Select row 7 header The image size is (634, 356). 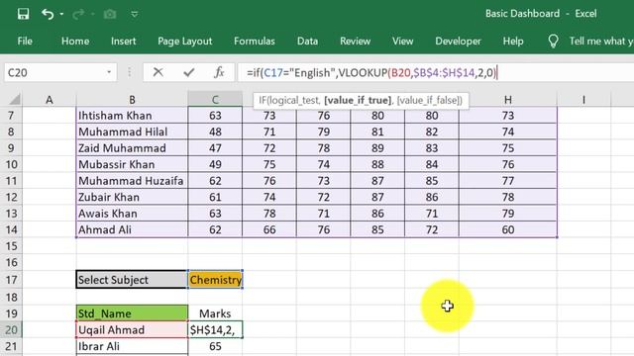pos(11,116)
